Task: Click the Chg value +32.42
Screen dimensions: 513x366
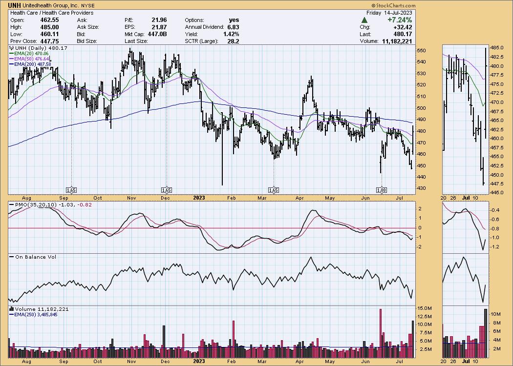Action: [403, 27]
